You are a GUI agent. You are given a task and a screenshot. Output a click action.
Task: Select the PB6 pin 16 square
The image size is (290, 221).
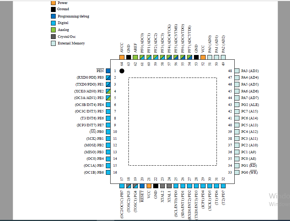tap(108, 172)
